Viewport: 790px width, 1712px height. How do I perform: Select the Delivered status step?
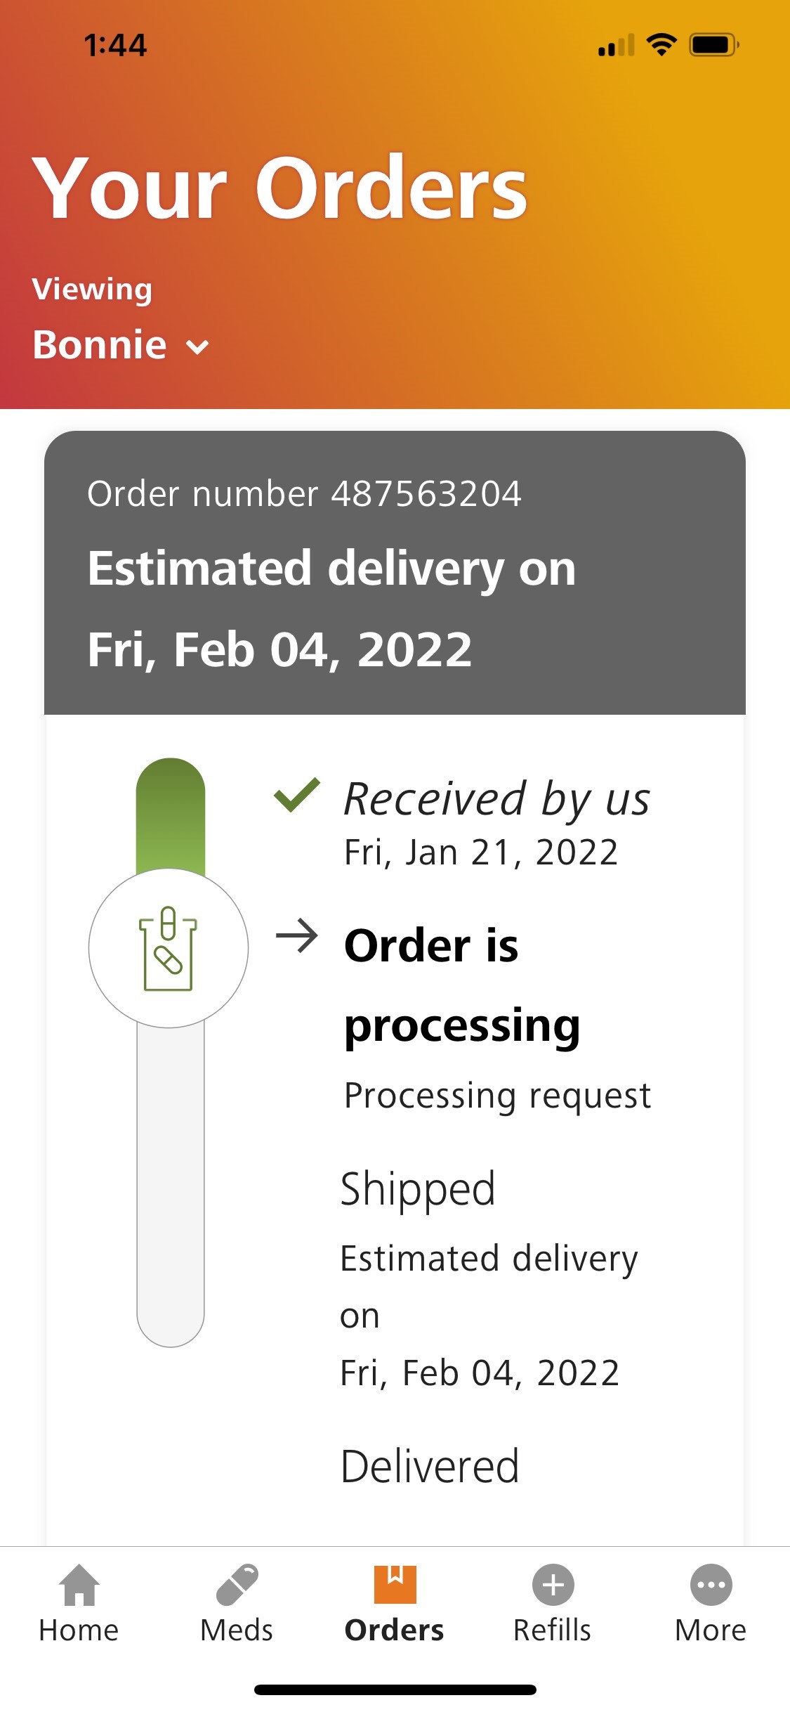(x=430, y=1467)
